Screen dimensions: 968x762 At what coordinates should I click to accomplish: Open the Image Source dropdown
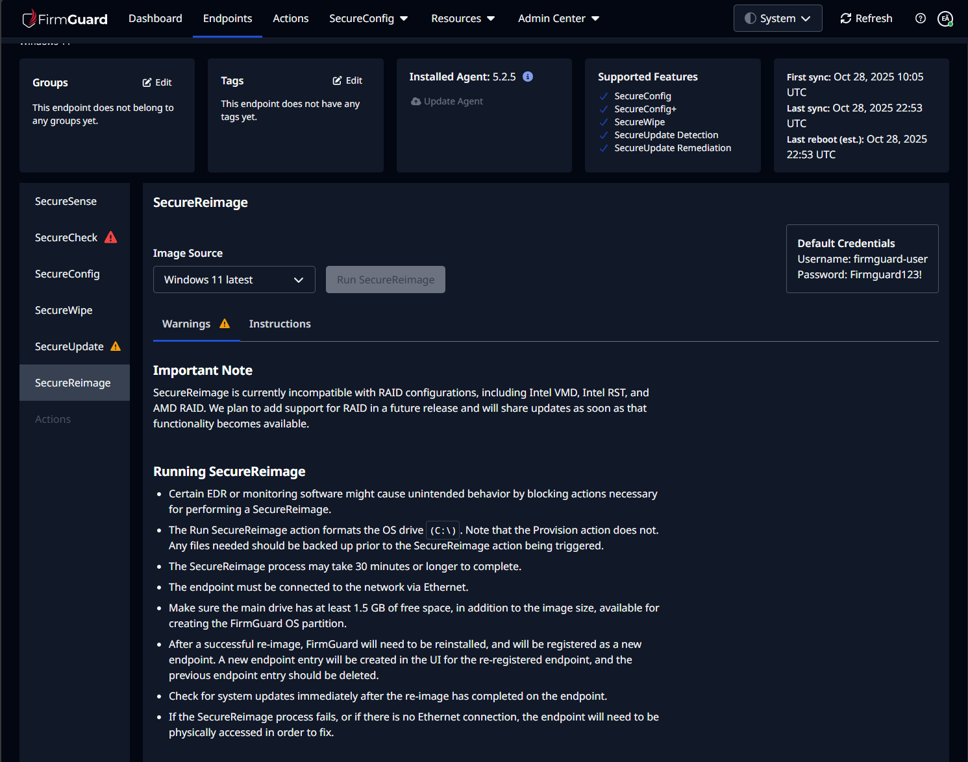[234, 280]
